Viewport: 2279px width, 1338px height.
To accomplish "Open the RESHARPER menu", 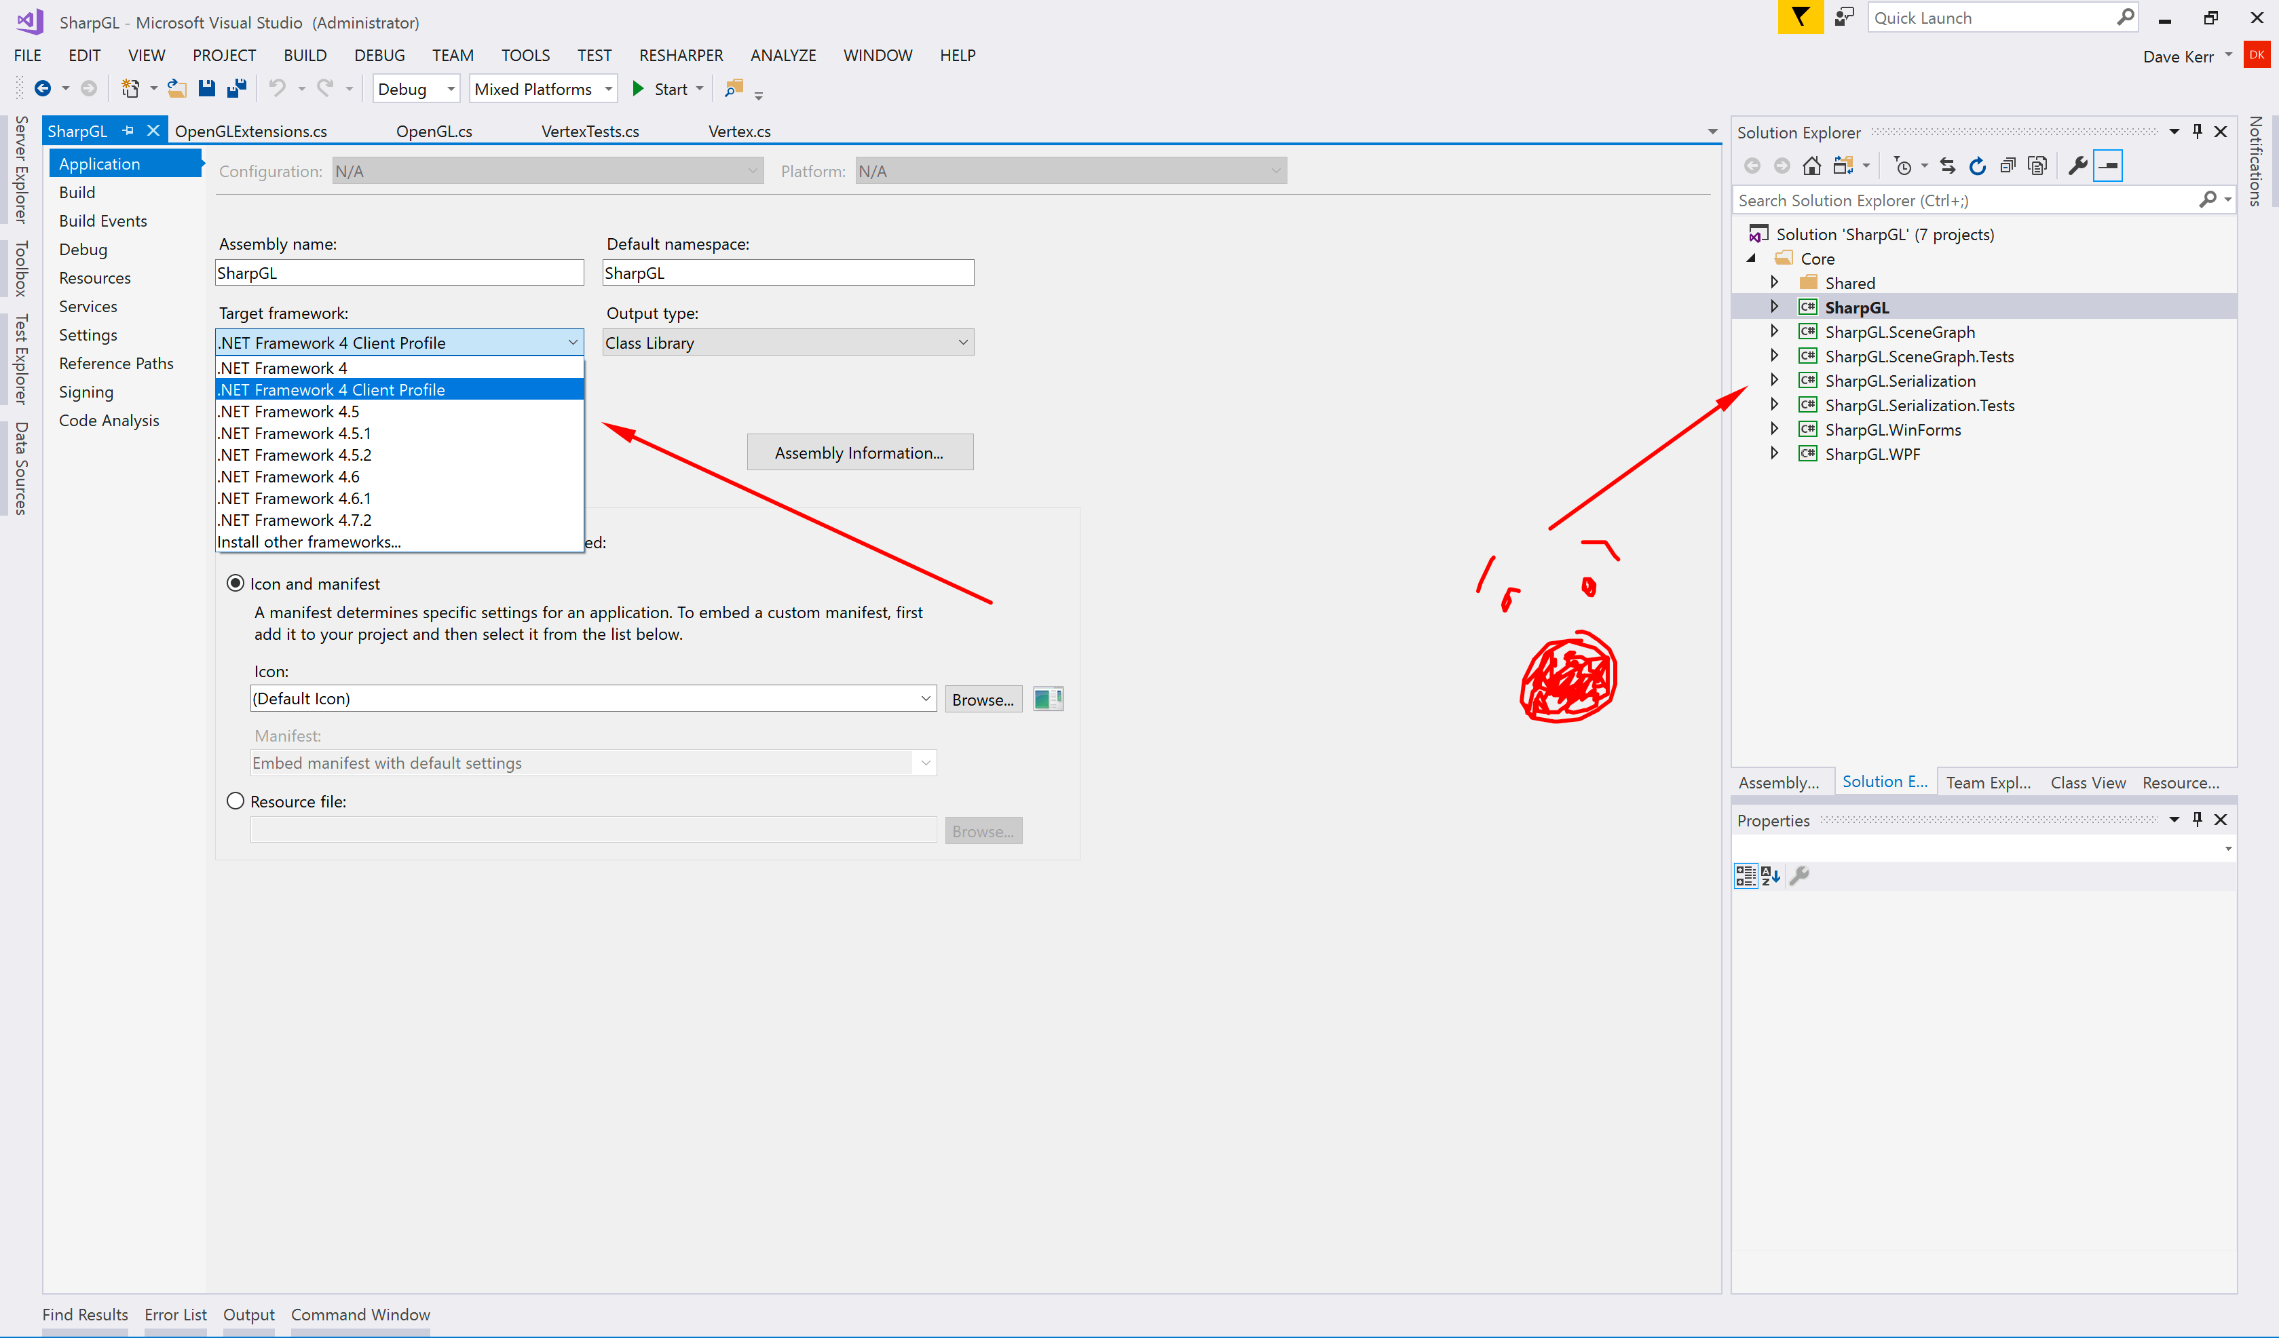I will point(680,55).
